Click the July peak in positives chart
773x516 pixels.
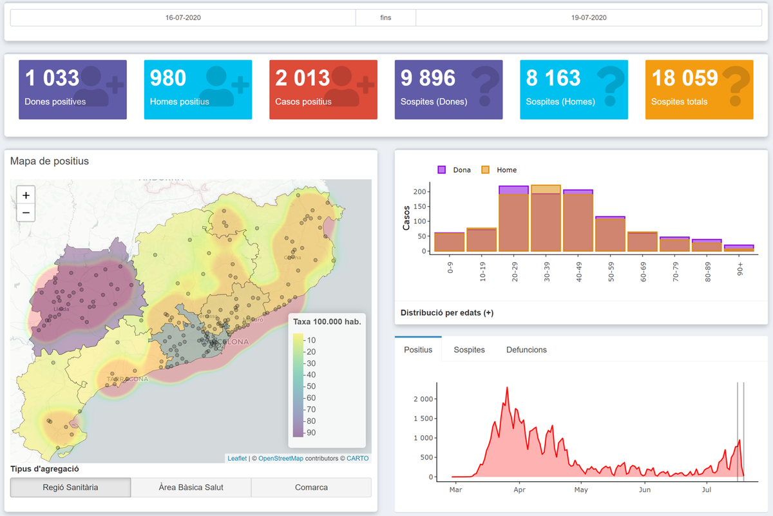[x=740, y=441]
